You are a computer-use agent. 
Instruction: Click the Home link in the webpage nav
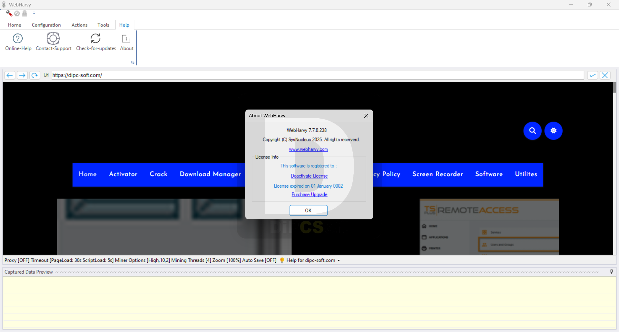pos(88,174)
